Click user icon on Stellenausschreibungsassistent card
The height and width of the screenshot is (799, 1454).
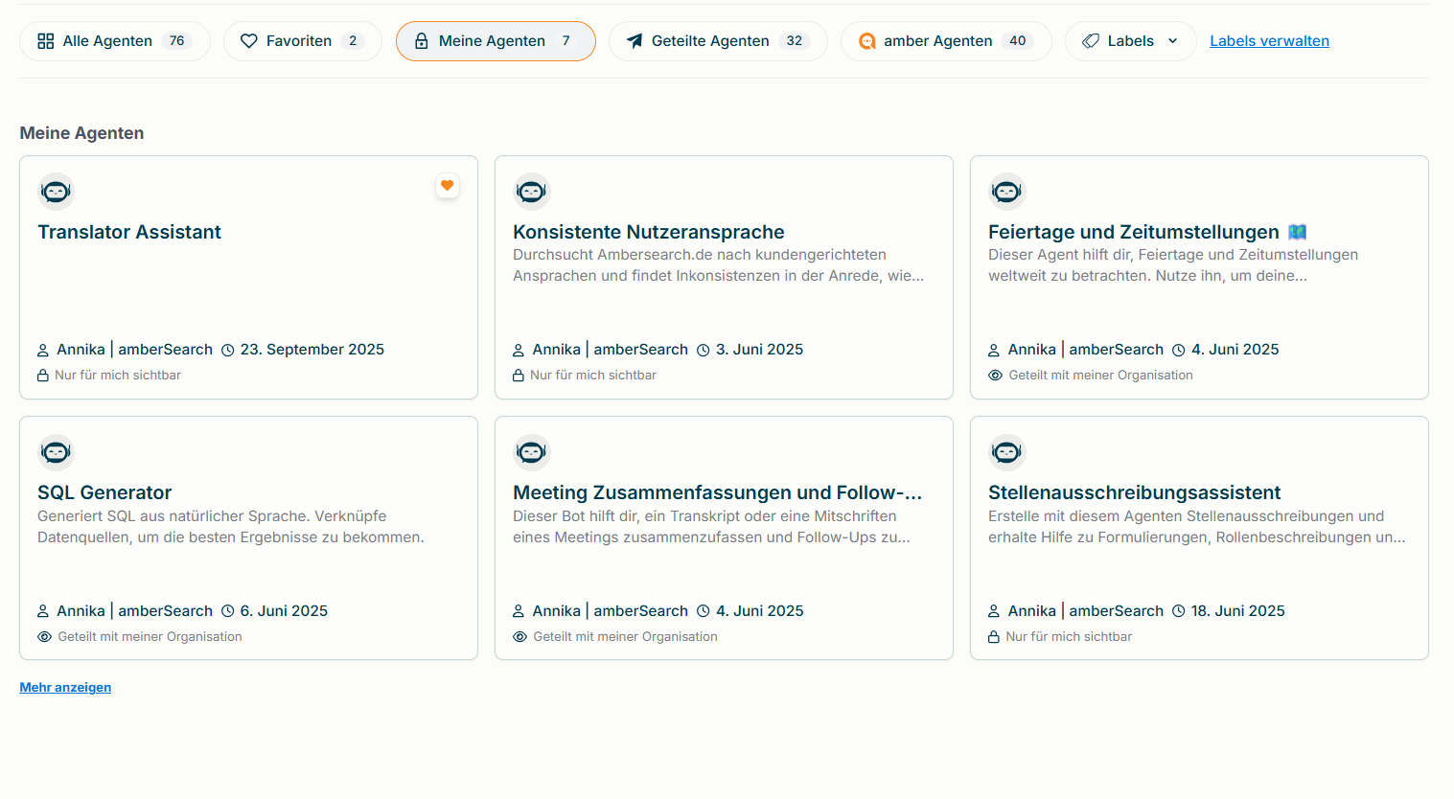994,611
